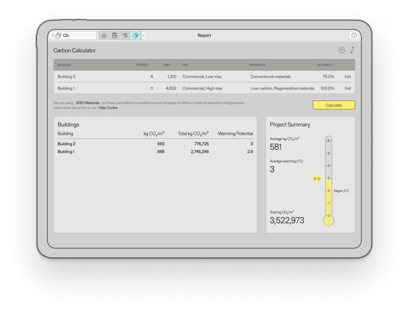Switch to the 3D model view icon
Image resolution: width=408 pixels, height=311 pixels.
click(x=104, y=35)
